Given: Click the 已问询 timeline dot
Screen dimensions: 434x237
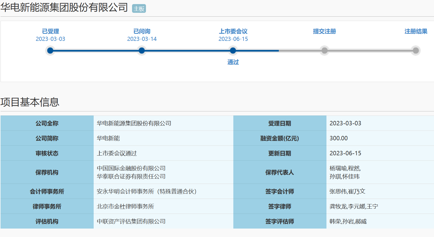Looking at the screenshot, I should point(142,50).
